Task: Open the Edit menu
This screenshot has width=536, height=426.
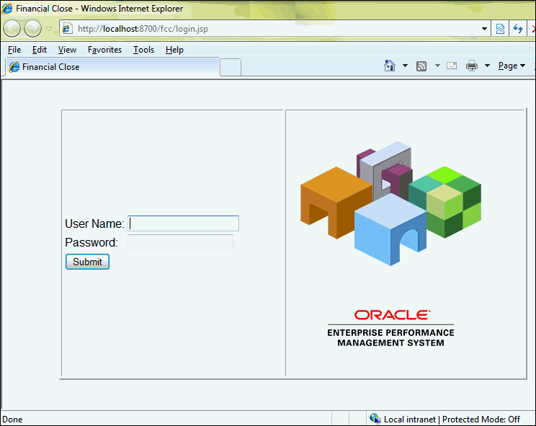Action: (x=40, y=50)
